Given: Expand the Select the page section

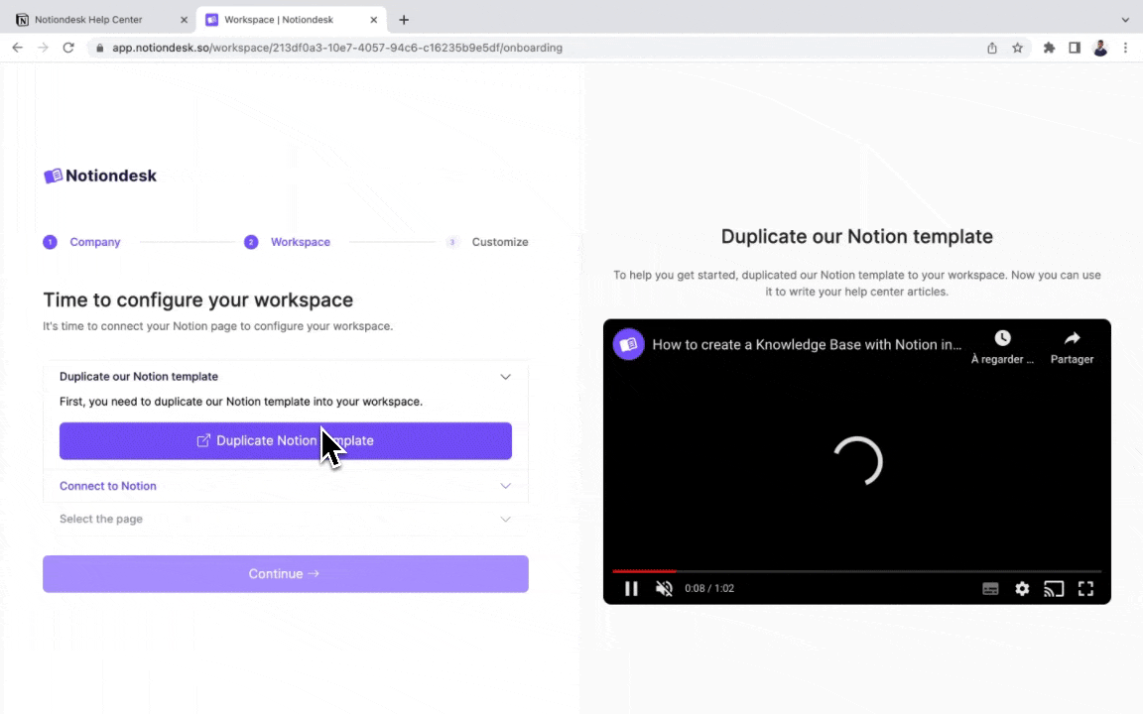Looking at the screenshot, I should 505,520.
